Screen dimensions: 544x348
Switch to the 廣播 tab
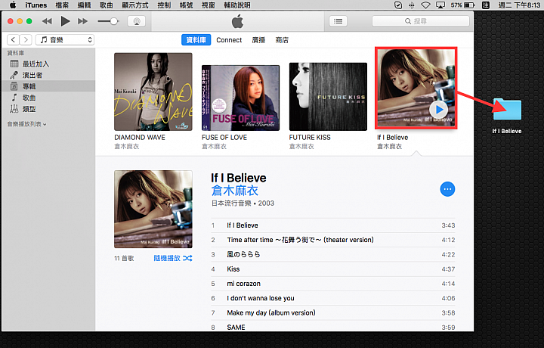[258, 40]
